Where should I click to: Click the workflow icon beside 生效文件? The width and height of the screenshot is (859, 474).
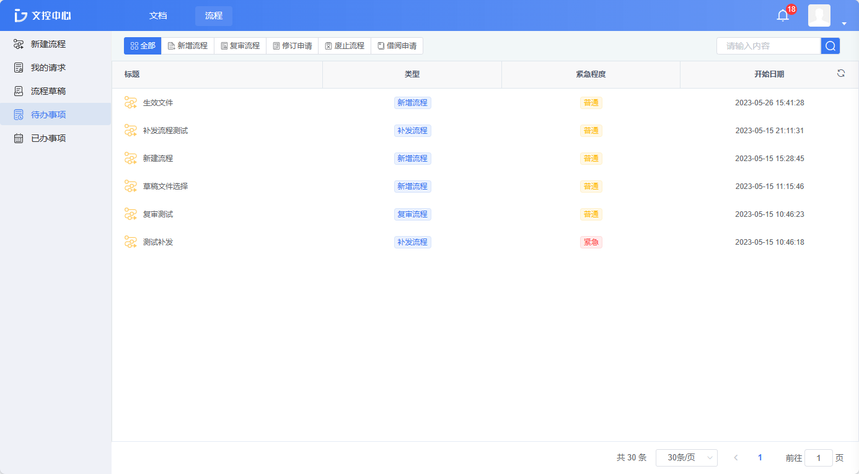tap(130, 102)
